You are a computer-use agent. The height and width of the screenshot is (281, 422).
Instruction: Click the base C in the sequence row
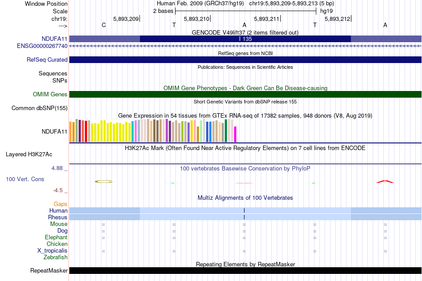104,25
